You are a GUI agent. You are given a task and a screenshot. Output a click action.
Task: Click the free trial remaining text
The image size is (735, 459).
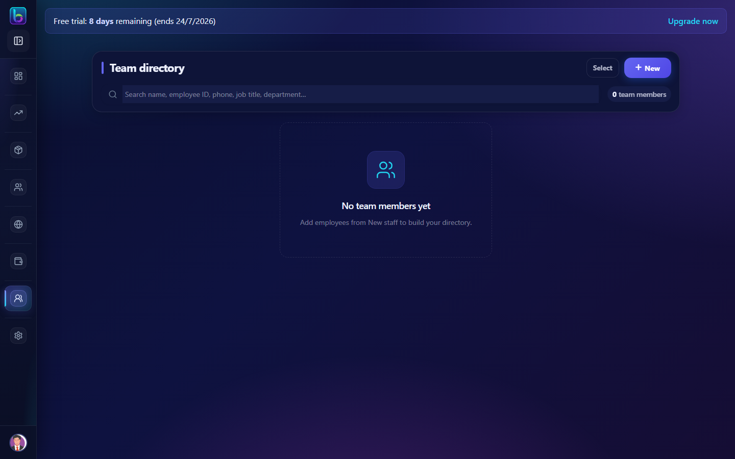134,21
